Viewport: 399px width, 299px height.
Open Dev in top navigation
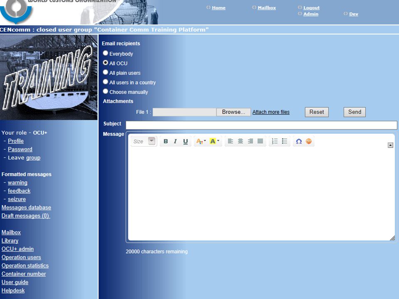point(353,14)
